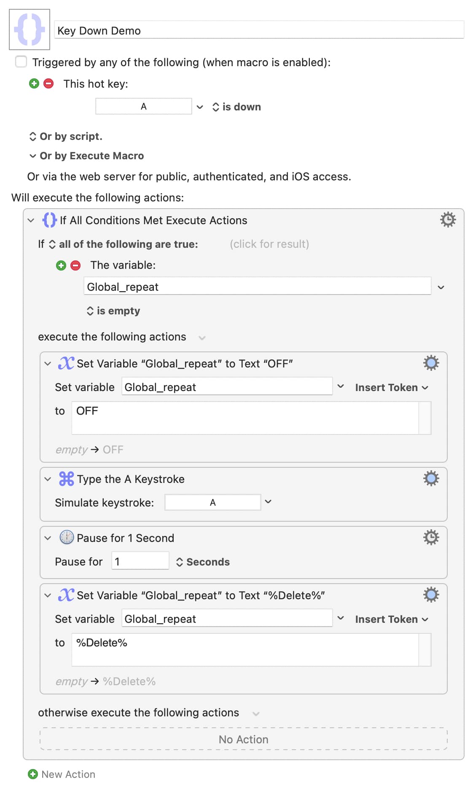Delete the variable condition with red minus
Image resolution: width=473 pixels, height=788 pixels.
(x=75, y=265)
